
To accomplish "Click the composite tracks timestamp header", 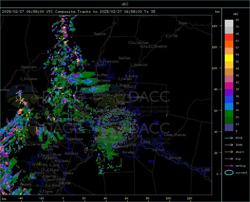I will click(x=78, y=12).
